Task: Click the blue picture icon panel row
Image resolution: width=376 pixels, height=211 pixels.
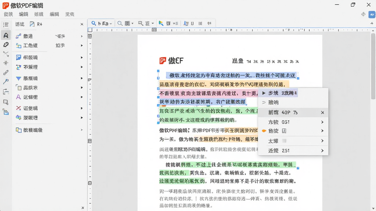Action: click(18, 58)
